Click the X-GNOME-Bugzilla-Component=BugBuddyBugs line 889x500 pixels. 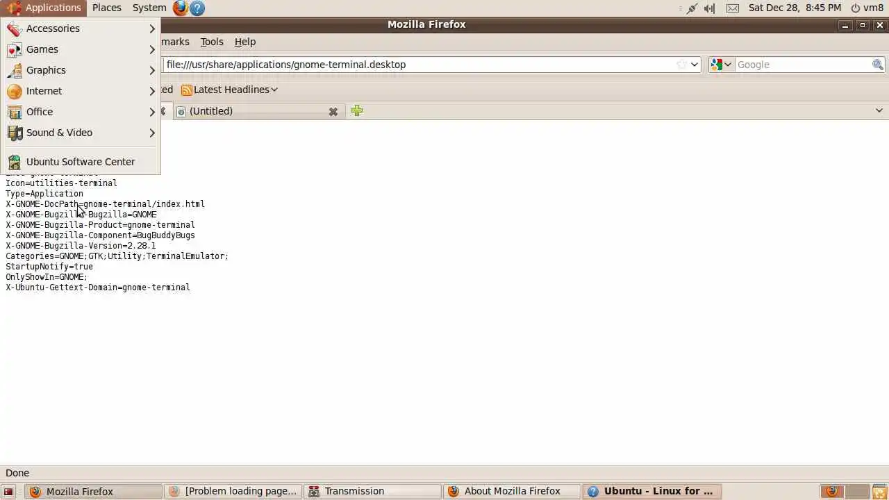click(100, 235)
